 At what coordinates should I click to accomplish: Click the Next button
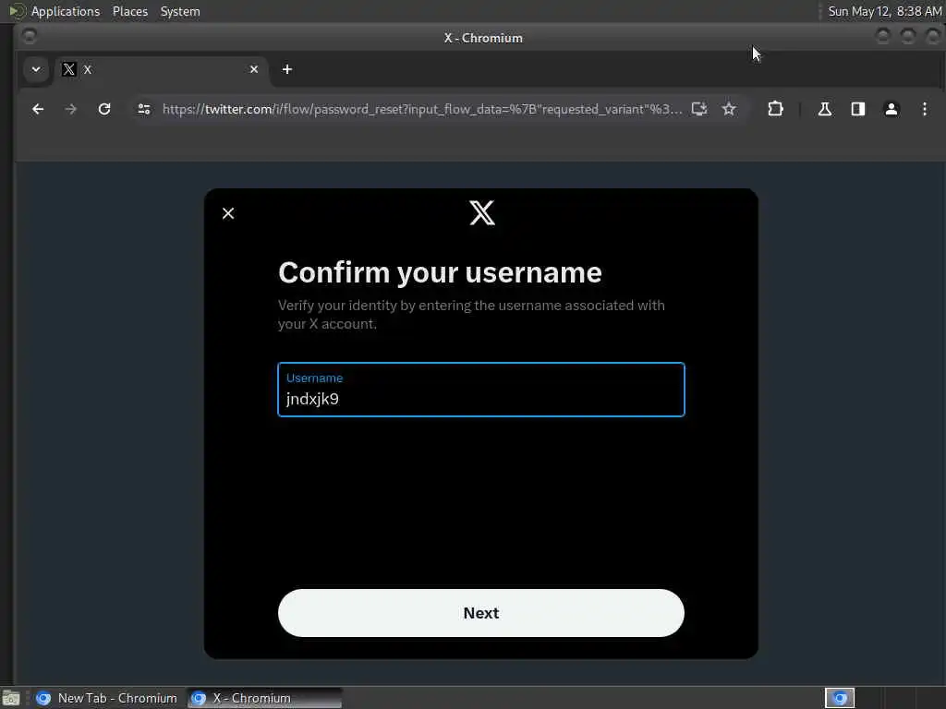480,613
